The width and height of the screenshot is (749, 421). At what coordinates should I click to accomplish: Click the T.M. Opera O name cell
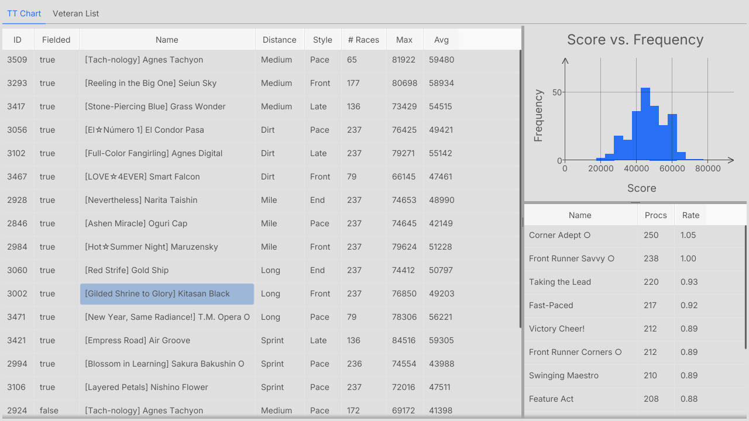(x=167, y=317)
